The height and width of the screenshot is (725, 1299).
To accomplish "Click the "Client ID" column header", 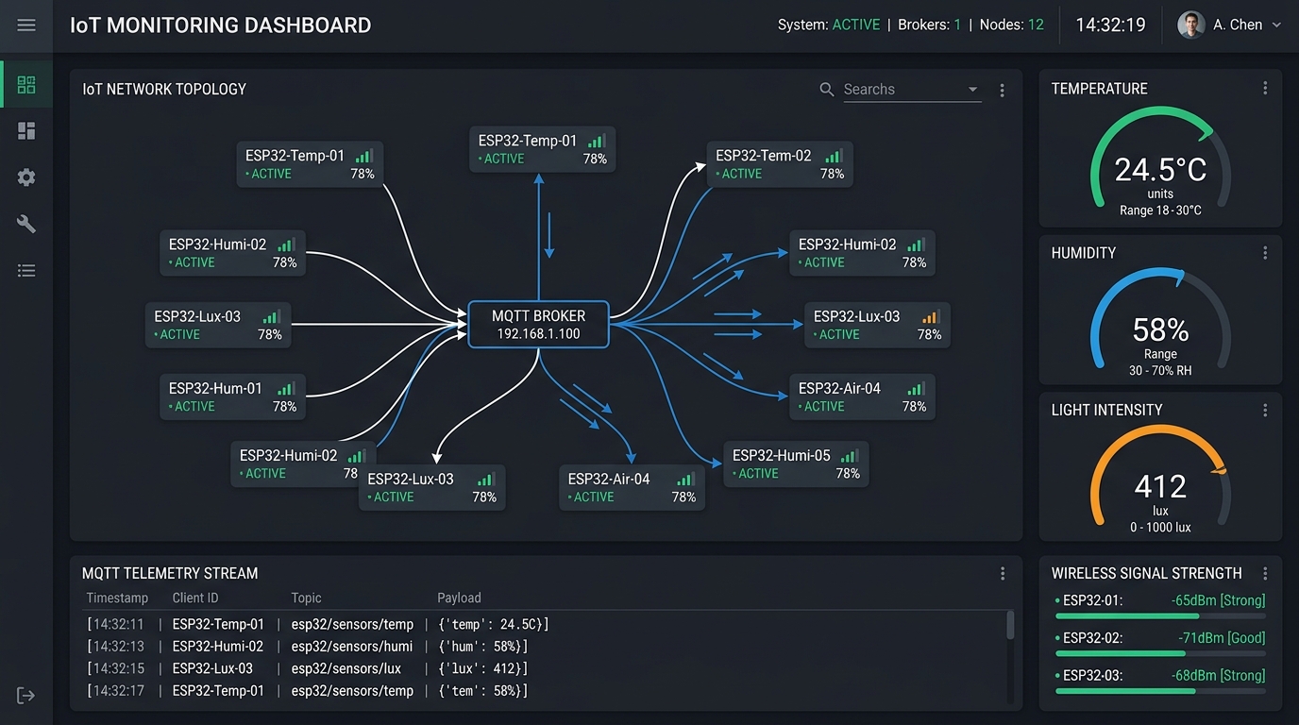I will coord(195,598).
